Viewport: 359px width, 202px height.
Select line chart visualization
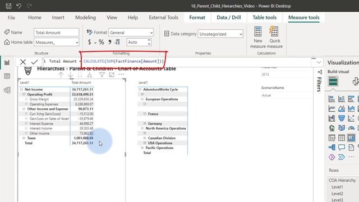coord(332,108)
